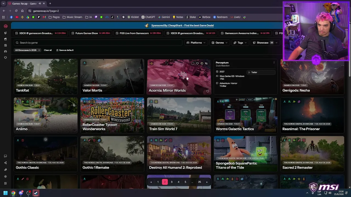Open the Train Sim World 7 card
The height and width of the screenshot is (197, 351).
coord(179,115)
